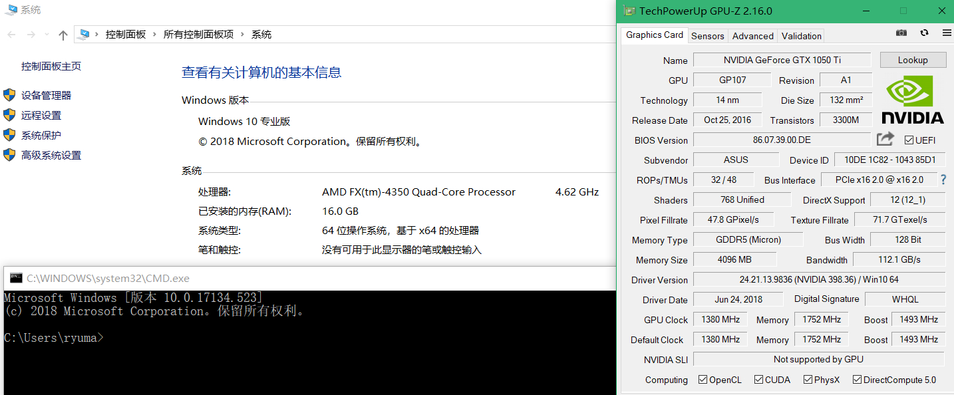Click shield icon beside 设备管理器

pos(9,95)
